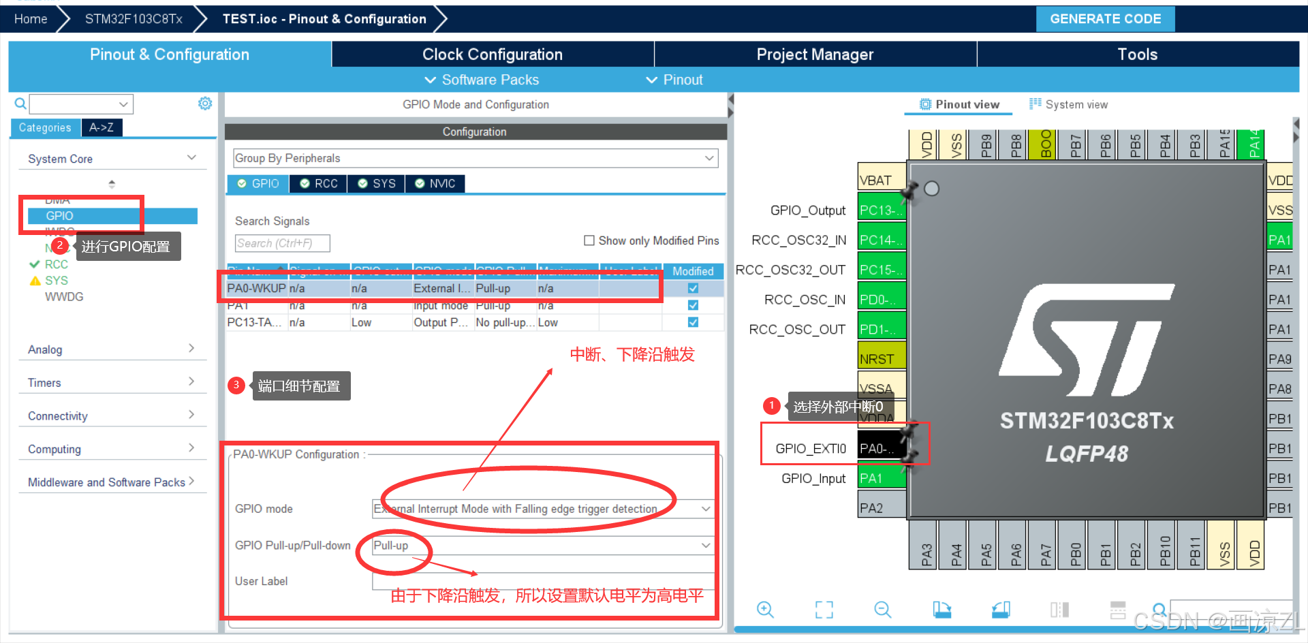Click the GENERATE CODE button
1308x643 pixels.
(1105, 19)
